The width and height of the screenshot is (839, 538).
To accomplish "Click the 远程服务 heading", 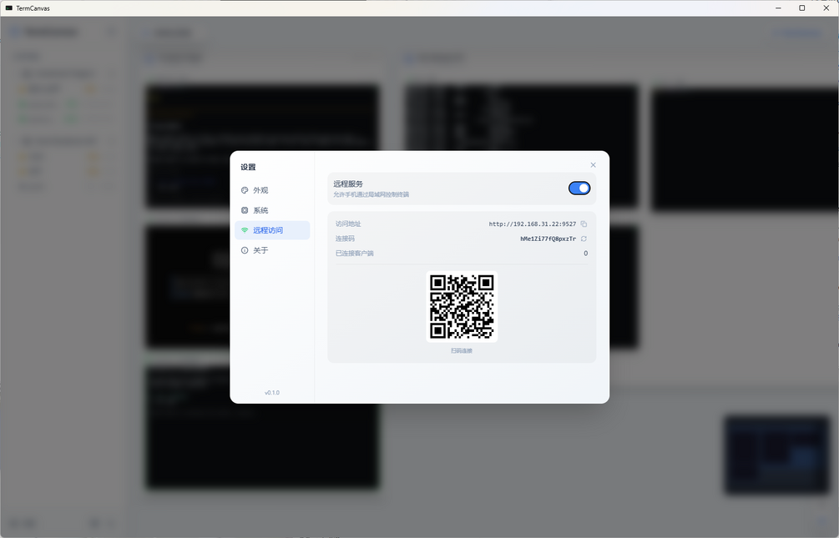I will tap(348, 184).
